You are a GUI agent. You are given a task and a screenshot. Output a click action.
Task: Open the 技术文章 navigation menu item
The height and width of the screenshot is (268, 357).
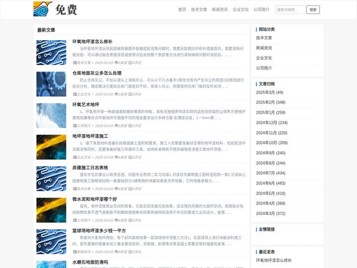[x=199, y=9]
